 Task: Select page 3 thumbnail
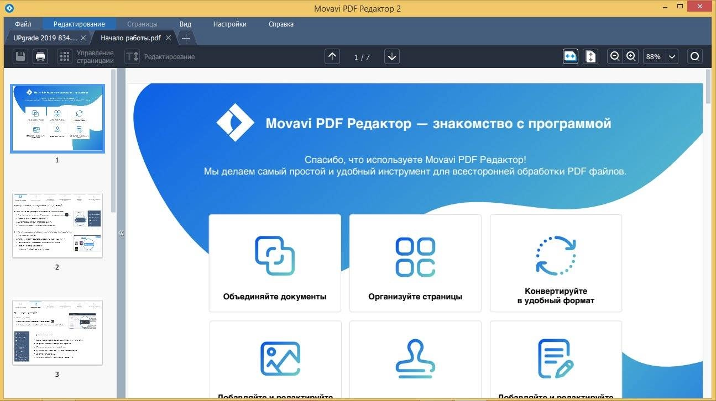[x=57, y=333]
